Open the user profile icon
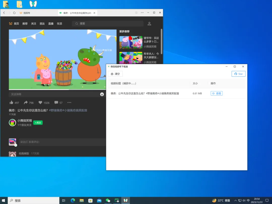The image size is (272, 204). coord(149,24)
